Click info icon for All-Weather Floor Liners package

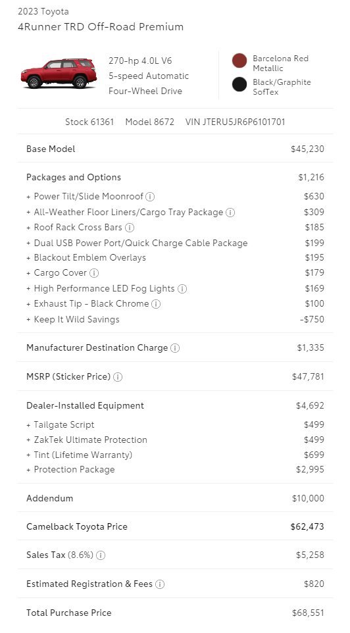(230, 213)
